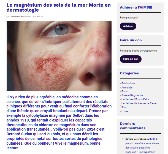Open Les lettres d'outre-mer de Pierre Biron

(x=139, y=105)
